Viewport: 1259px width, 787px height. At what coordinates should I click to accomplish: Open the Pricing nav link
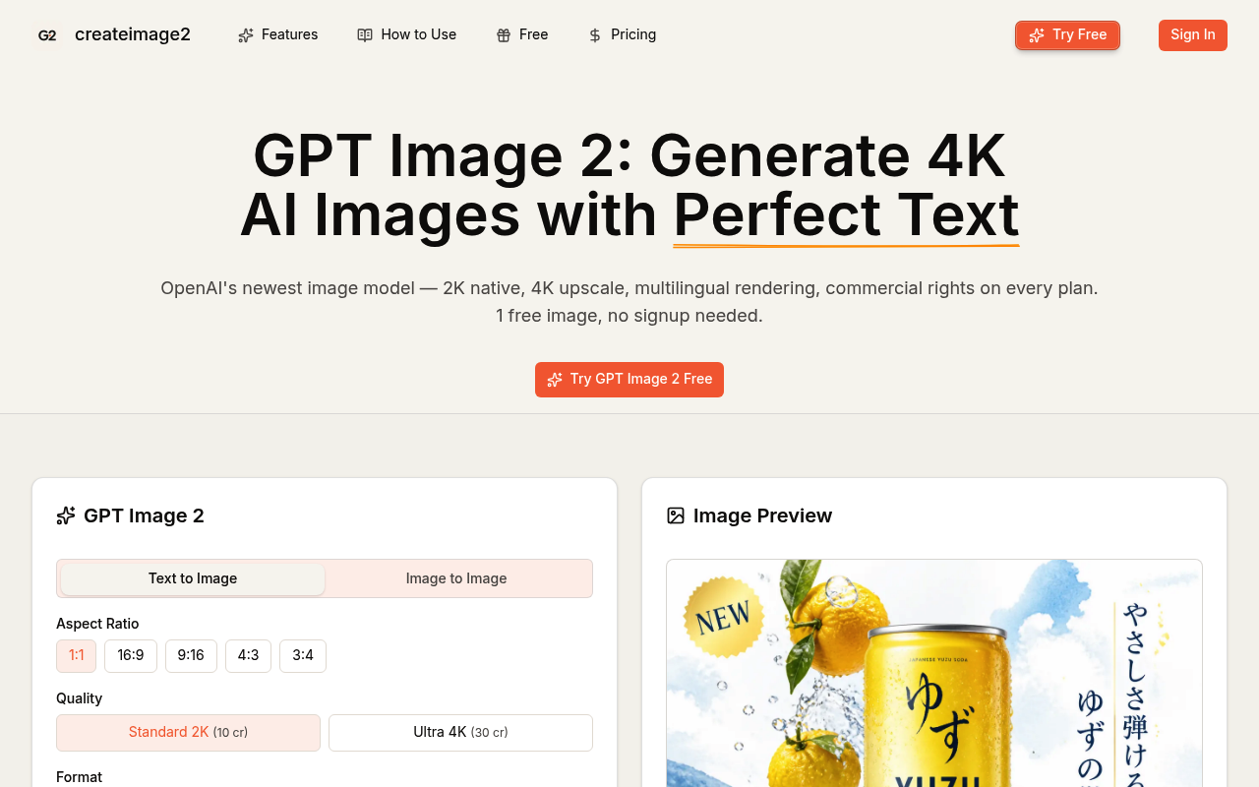click(x=622, y=34)
